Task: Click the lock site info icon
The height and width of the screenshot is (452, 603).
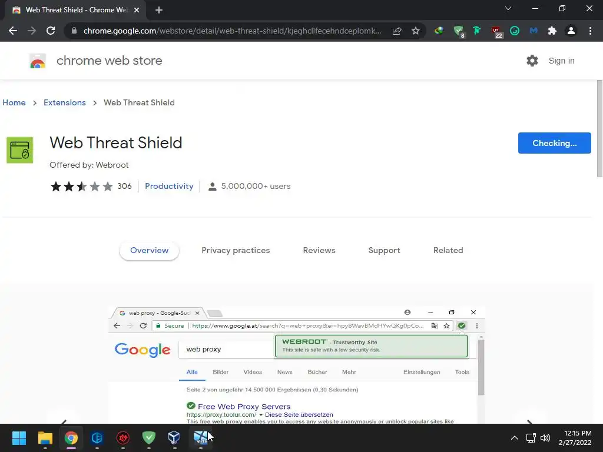Action: click(74, 31)
